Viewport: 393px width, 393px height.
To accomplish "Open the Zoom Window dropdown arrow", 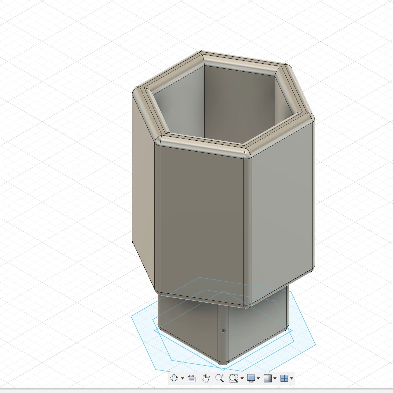I will pos(242,379).
